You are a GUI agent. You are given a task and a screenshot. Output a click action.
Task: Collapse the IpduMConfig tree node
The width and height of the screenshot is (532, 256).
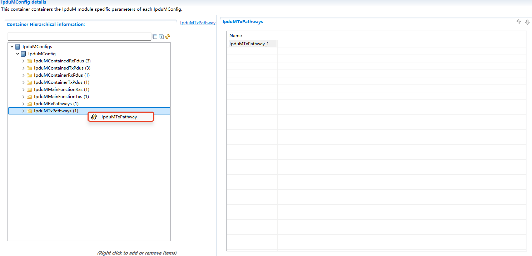click(x=18, y=54)
